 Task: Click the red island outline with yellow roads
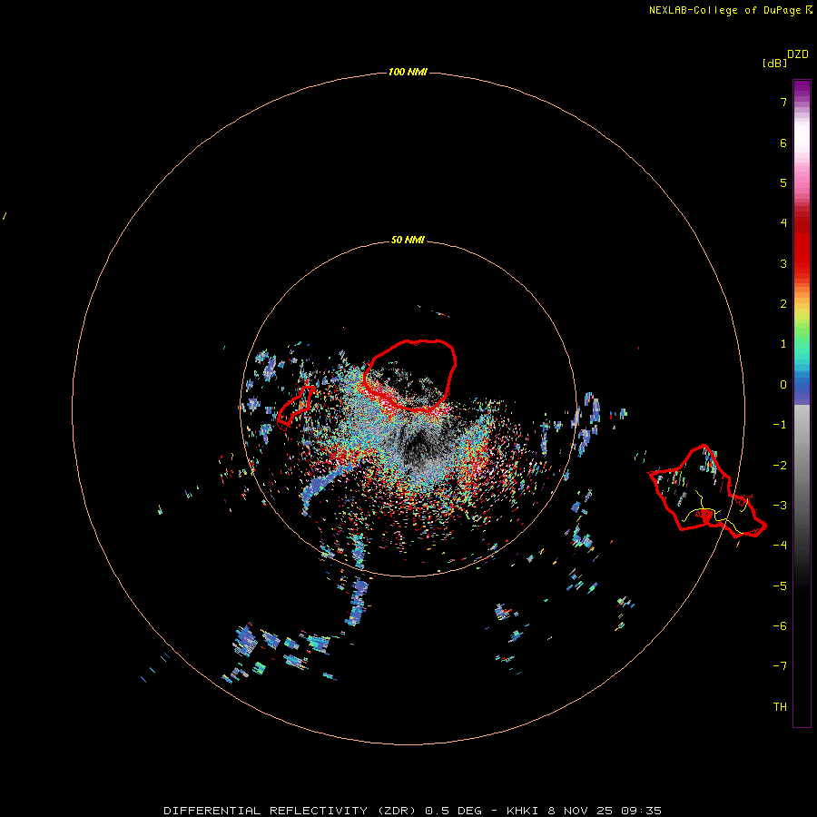pos(707,491)
